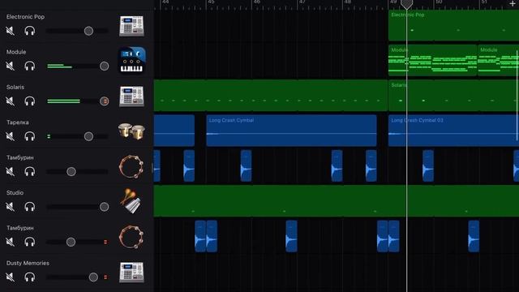The height and width of the screenshot is (292, 519).
Task: Solo the Тамбурин track above Studio
Action: tap(30, 171)
